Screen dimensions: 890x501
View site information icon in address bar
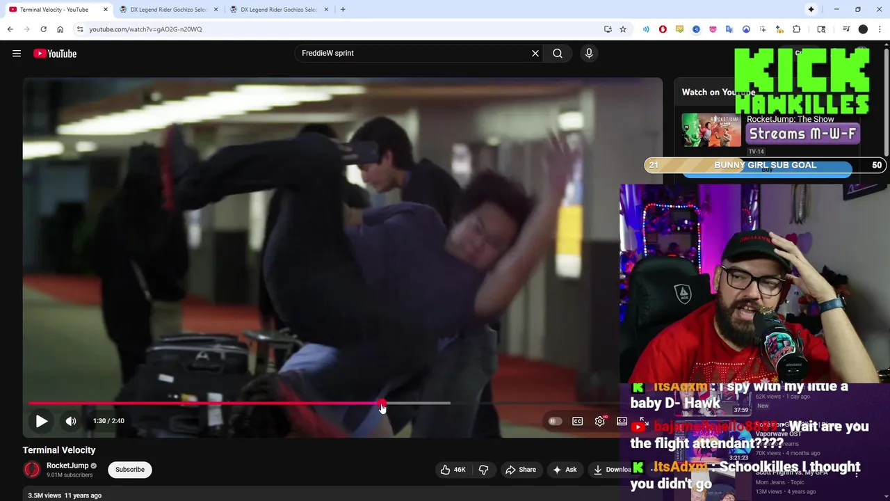tap(80, 29)
